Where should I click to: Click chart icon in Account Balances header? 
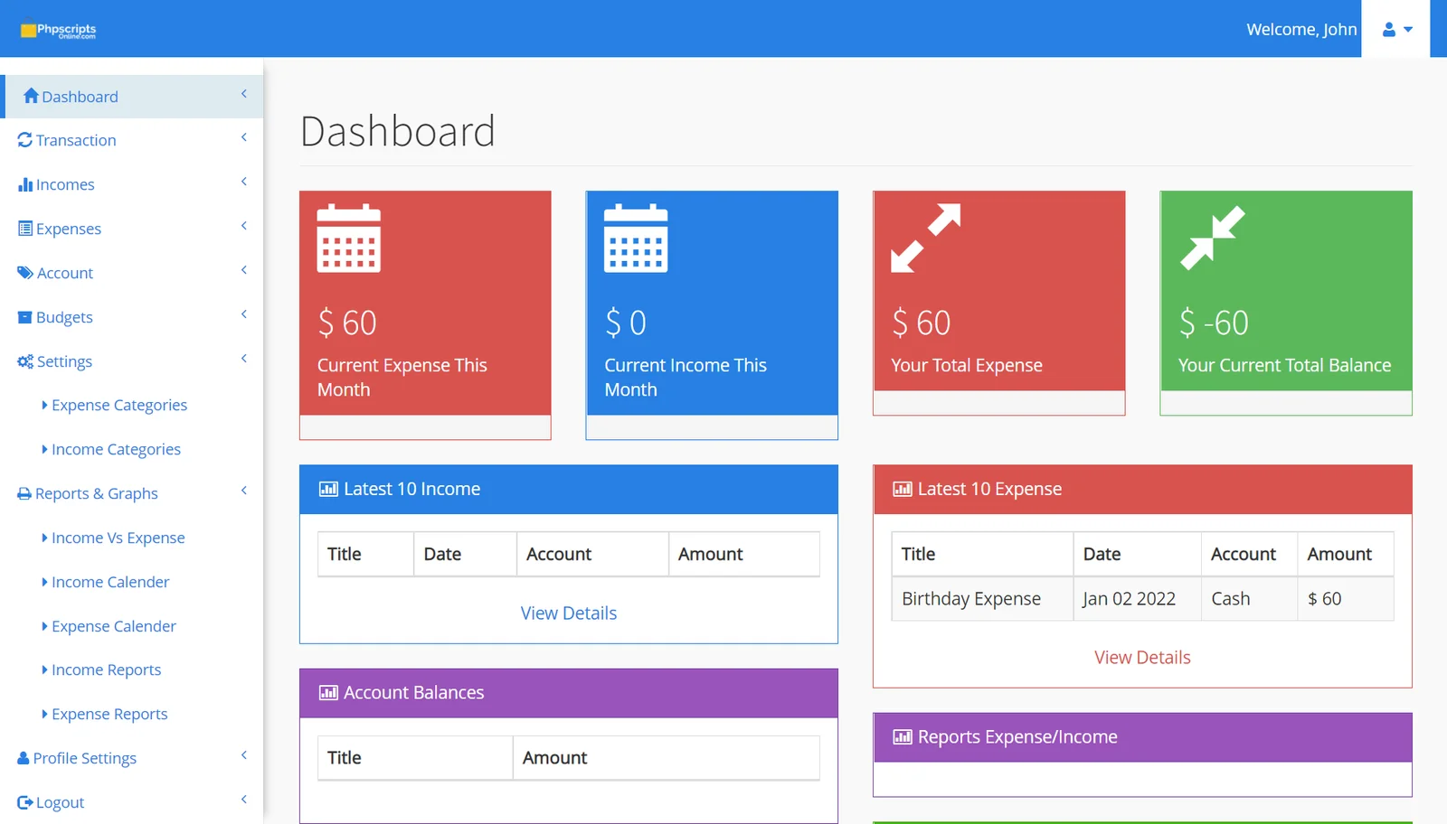click(328, 693)
